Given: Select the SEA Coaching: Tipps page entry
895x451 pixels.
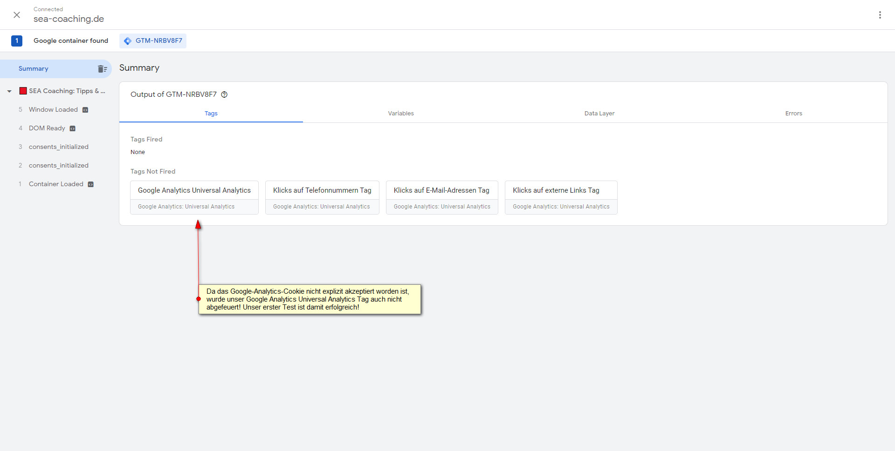Looking at the screenshot, I should [67, 91].
